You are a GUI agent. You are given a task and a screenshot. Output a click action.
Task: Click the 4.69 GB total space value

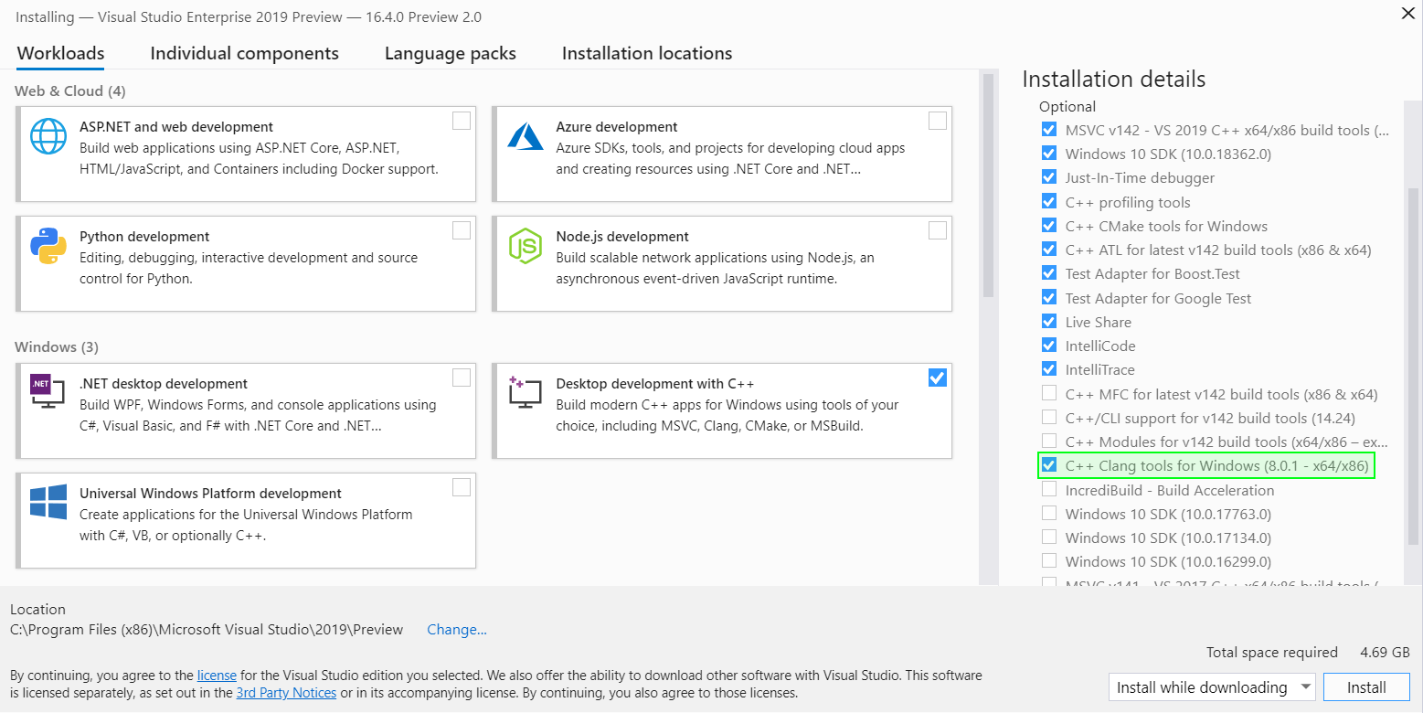1385,653
